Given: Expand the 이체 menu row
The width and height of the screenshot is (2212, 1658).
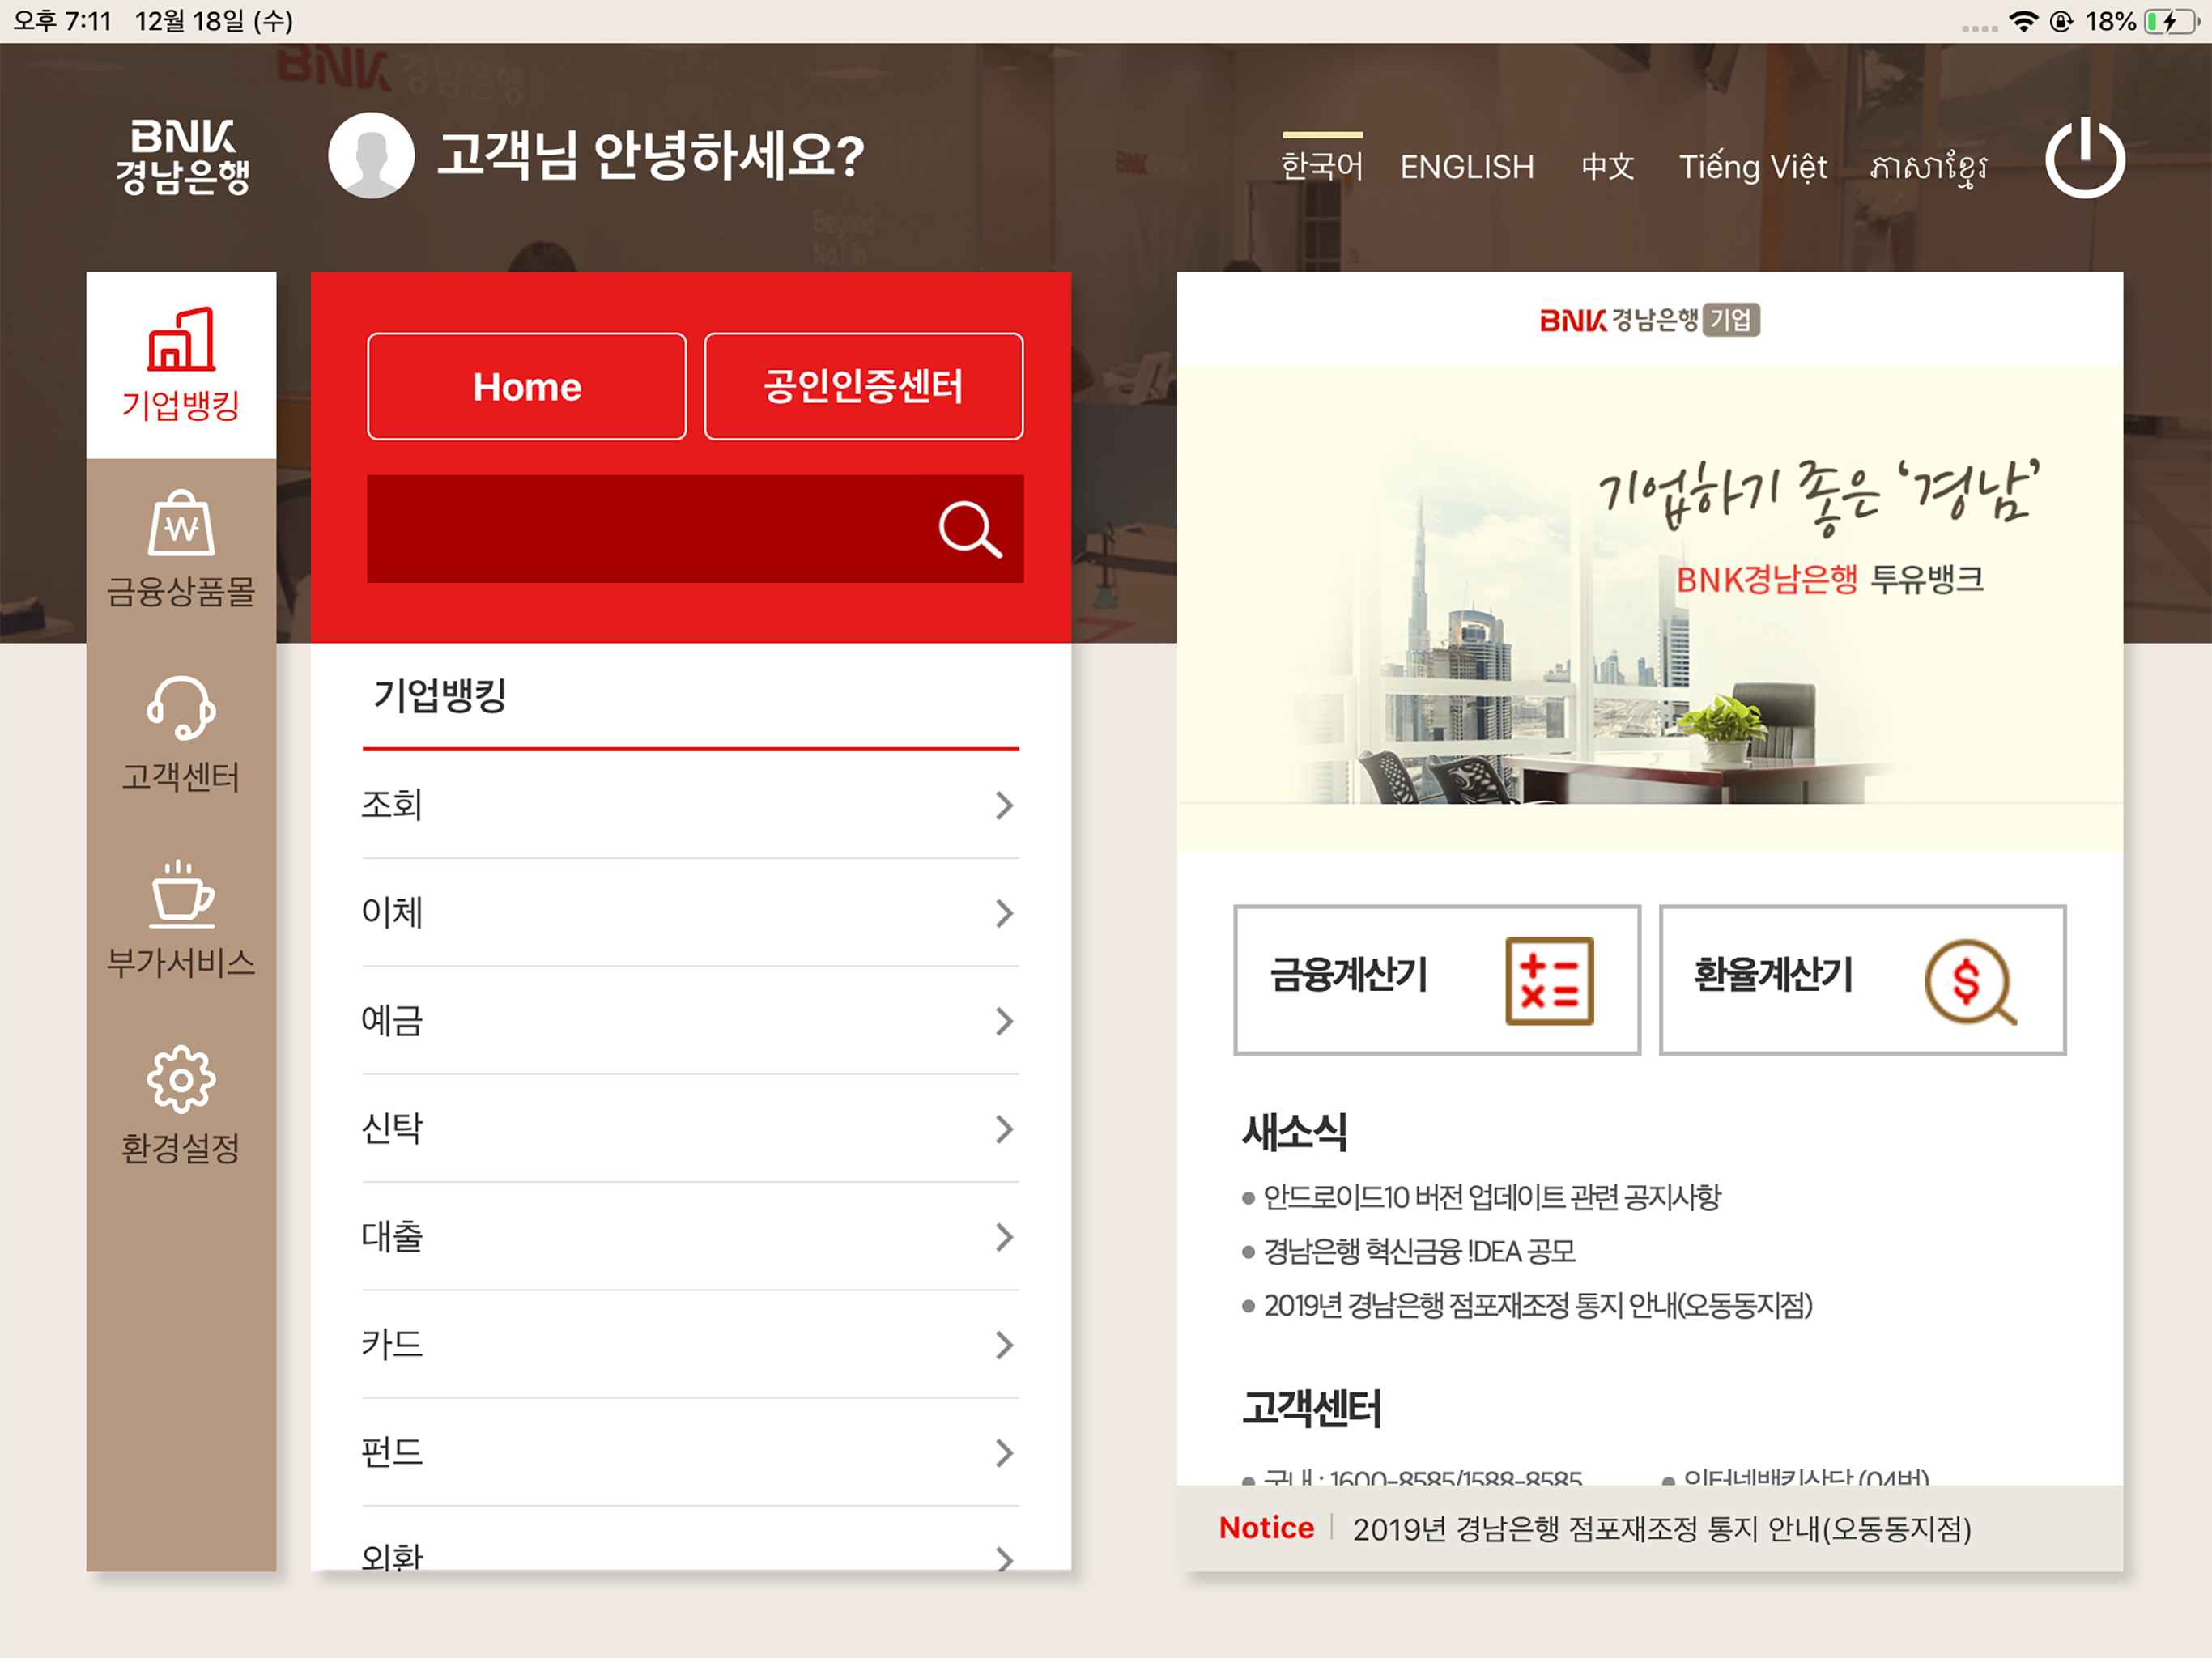Looking at the screenshot, I should pyautogui.click(x=691, y=913).
